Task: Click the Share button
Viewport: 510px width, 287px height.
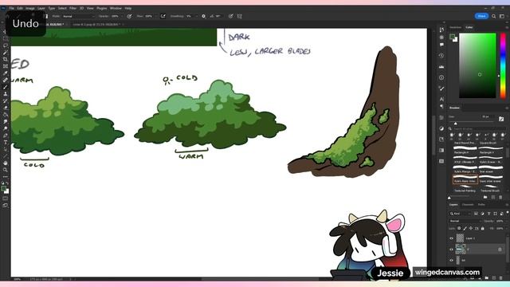Action: (x=481, y=16)
